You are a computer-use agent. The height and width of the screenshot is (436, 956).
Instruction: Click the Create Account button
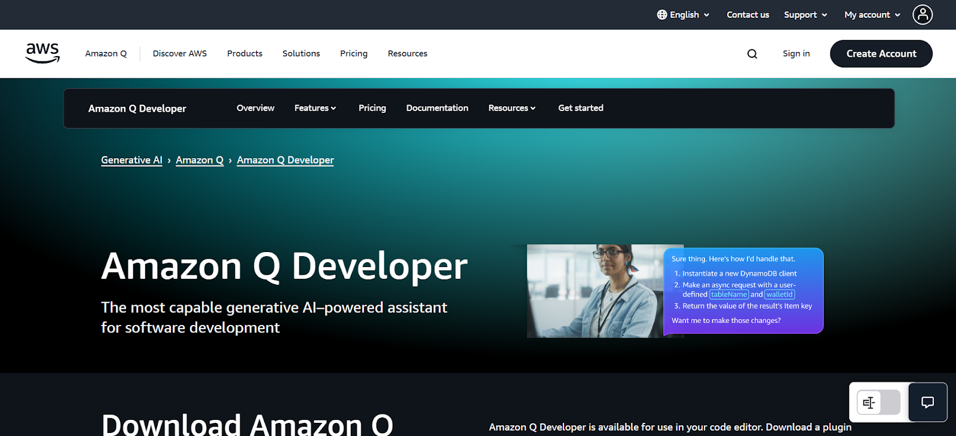tap(881, 54)
